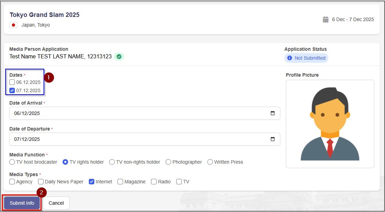Viewport: 385px width, 212px height.
Task: Click the Japan flag icon
Action: (x=13, y=25)
